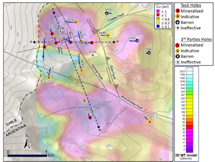
Task: Click the 232 value on MT scale
Action: coord(183,102)
